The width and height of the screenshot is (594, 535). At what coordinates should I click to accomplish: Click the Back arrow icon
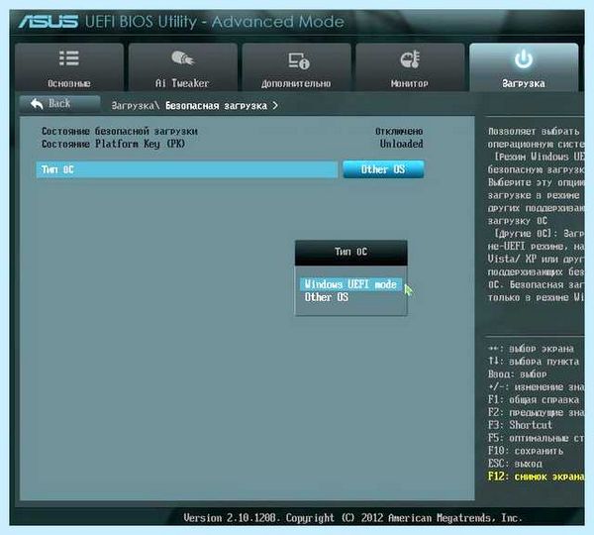pyautogui.click(x=37, y=103)
